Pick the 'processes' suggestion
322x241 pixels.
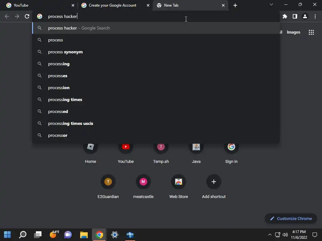point(156,76)
